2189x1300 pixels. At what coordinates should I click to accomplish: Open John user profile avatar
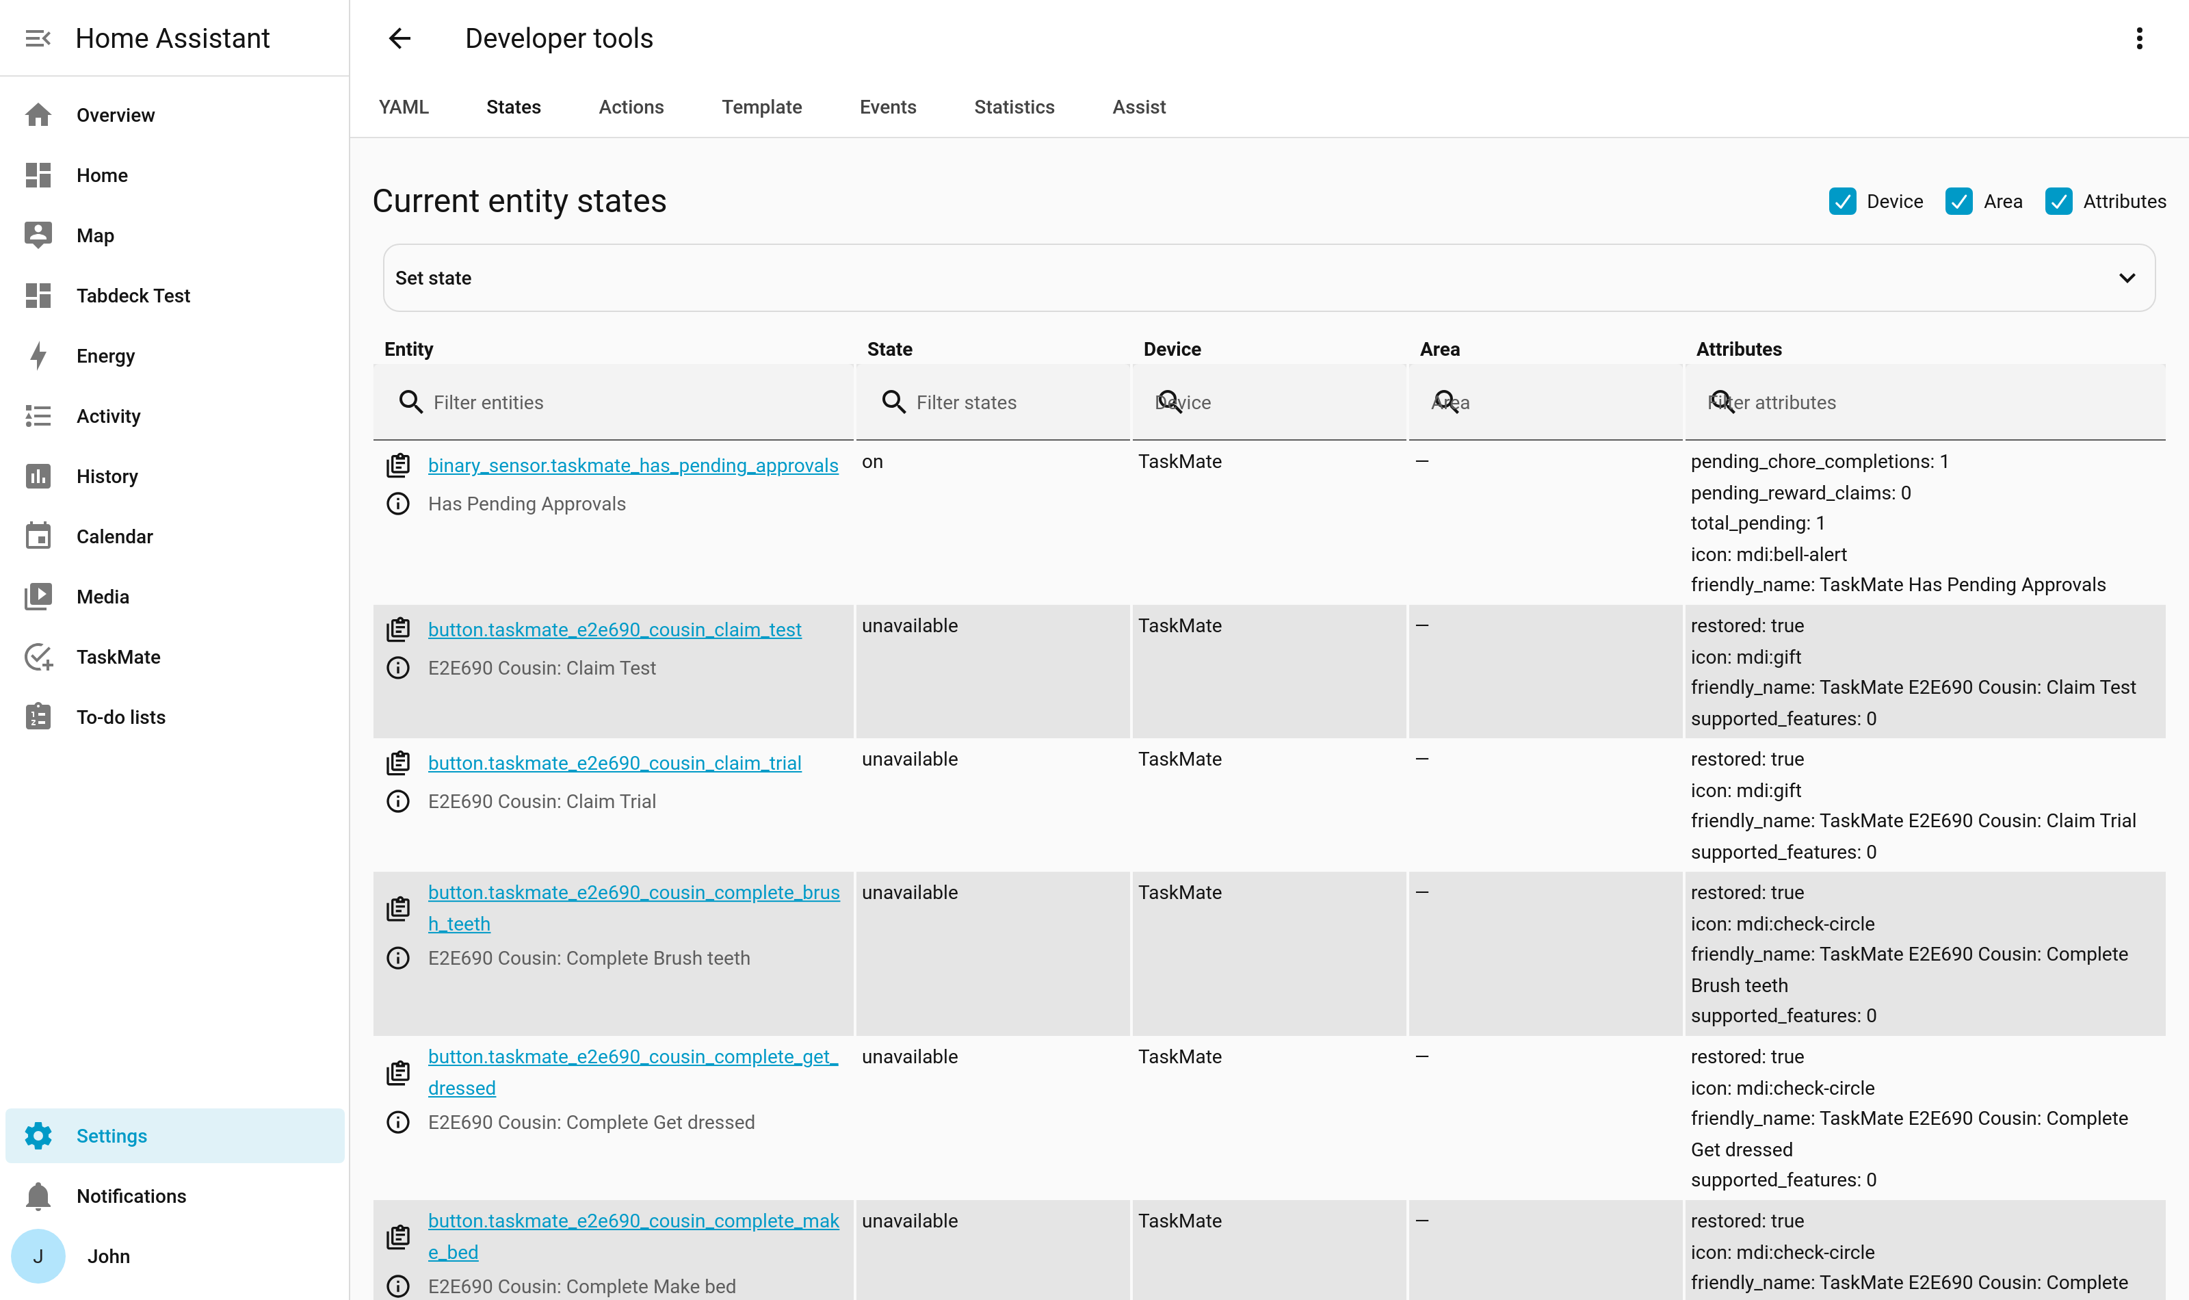coord(38,1256)
